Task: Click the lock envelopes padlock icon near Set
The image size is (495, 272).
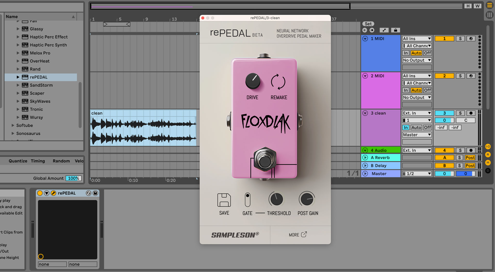Action: coord(395,30)
